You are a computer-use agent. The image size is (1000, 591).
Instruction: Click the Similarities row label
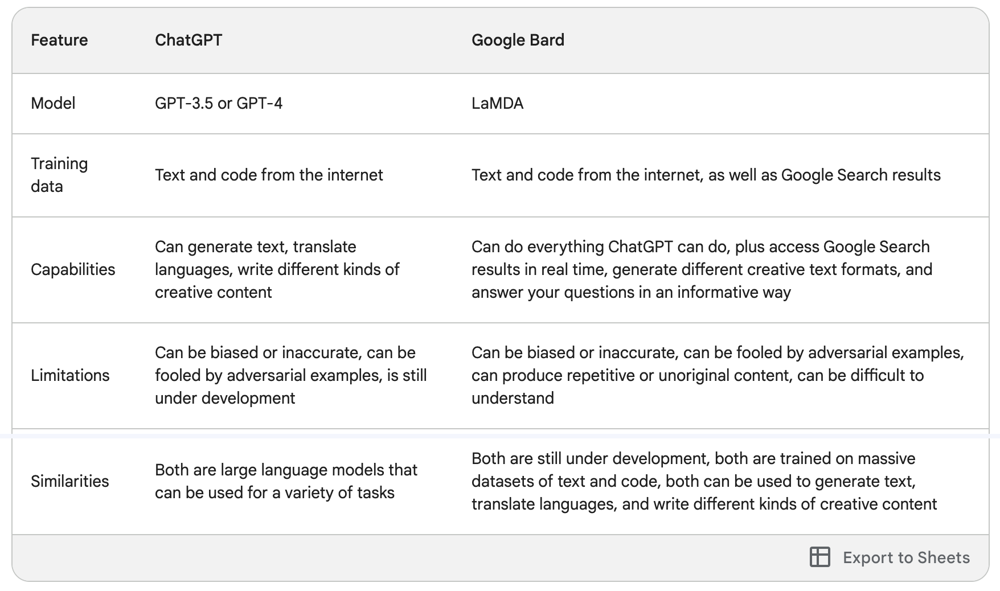(x=69, y=481)
